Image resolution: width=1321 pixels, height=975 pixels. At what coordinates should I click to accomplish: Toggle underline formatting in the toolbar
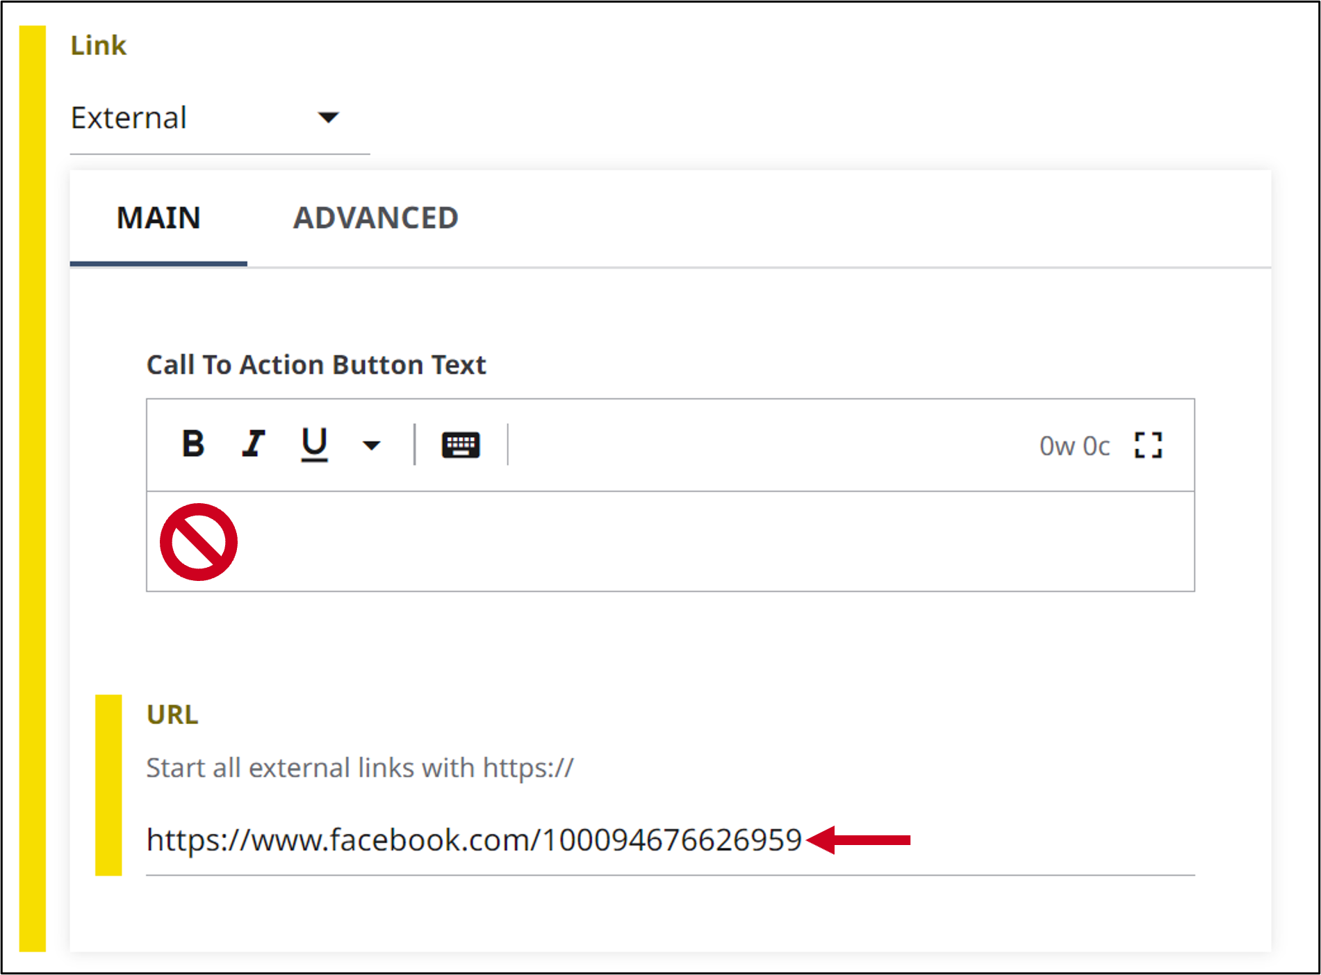pyautogui.click(x=314, y=444)
